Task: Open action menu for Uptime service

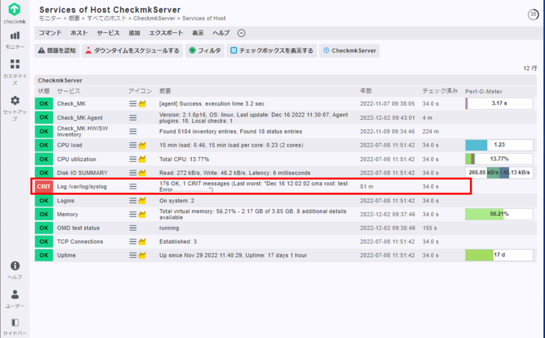Action: 133,255
